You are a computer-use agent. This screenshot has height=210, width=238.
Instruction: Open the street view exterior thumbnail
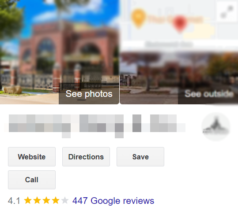[179, 78]
